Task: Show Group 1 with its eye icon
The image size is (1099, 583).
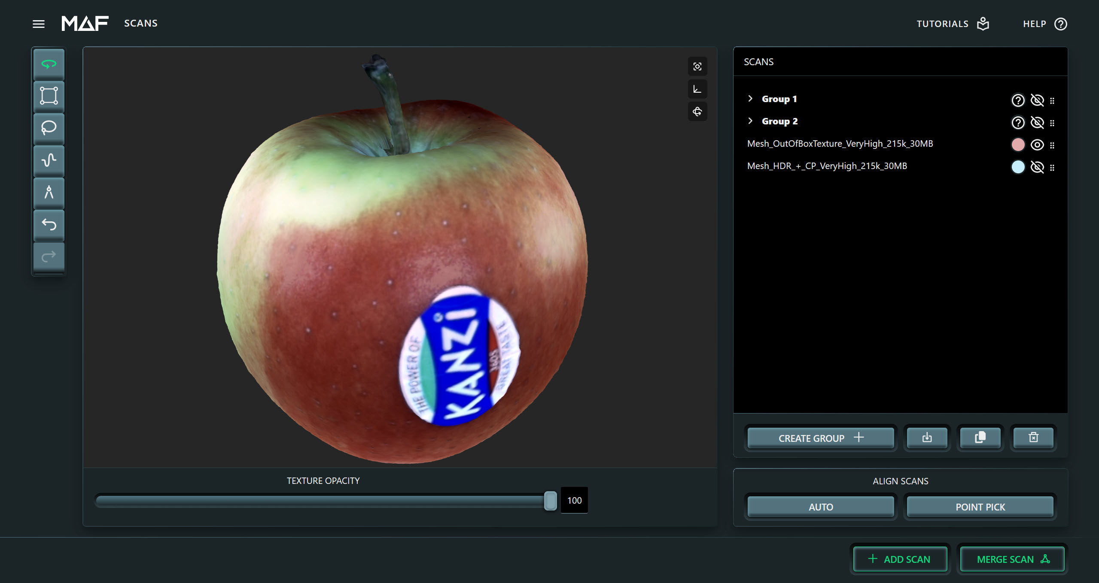Action: pyautogui.click(x=1037, y=100)
